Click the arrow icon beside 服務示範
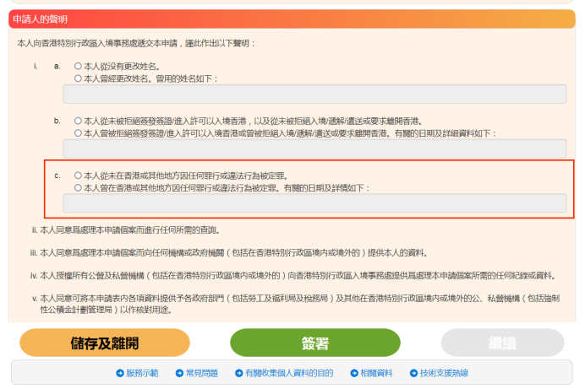The image size is (585, 389). pyautogui.click(x=120, y=373)
